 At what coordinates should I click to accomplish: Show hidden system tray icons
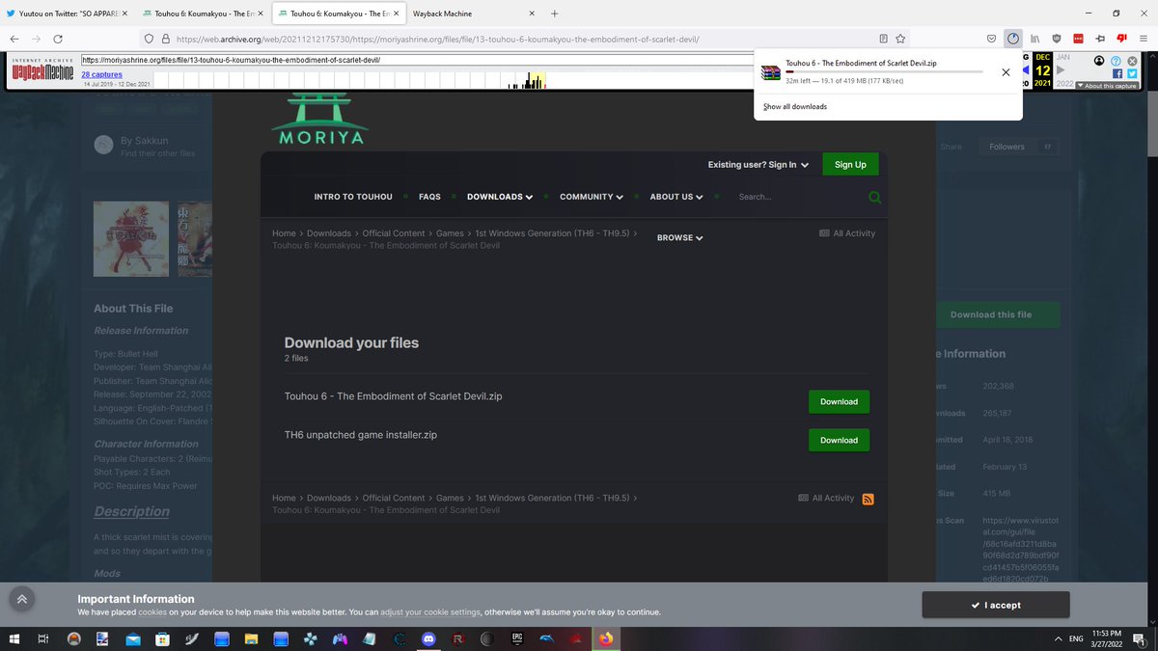1059,638
